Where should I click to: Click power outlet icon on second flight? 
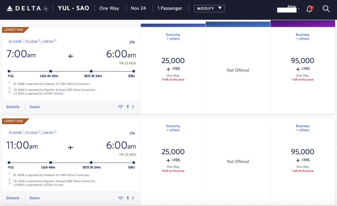point(128,198)
